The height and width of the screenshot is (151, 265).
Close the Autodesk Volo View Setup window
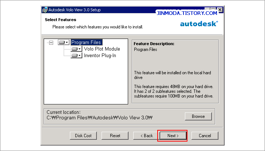click(x=220, y=10)
